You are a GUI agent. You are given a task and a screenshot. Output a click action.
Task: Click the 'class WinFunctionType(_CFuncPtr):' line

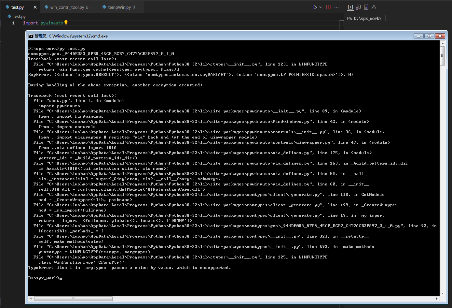[x=81, y=262]
